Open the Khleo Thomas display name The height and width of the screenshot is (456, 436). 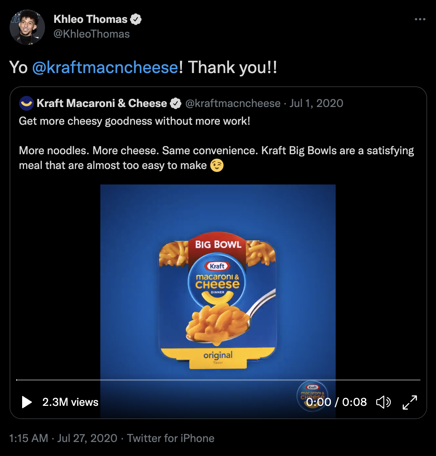(x=90, y=19)
